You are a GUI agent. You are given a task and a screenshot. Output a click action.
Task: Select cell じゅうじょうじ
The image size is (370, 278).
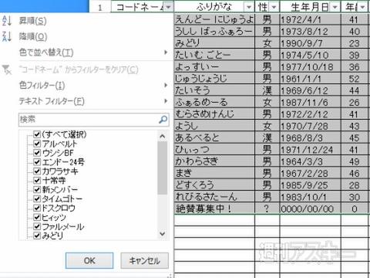(x=214, y=79)
